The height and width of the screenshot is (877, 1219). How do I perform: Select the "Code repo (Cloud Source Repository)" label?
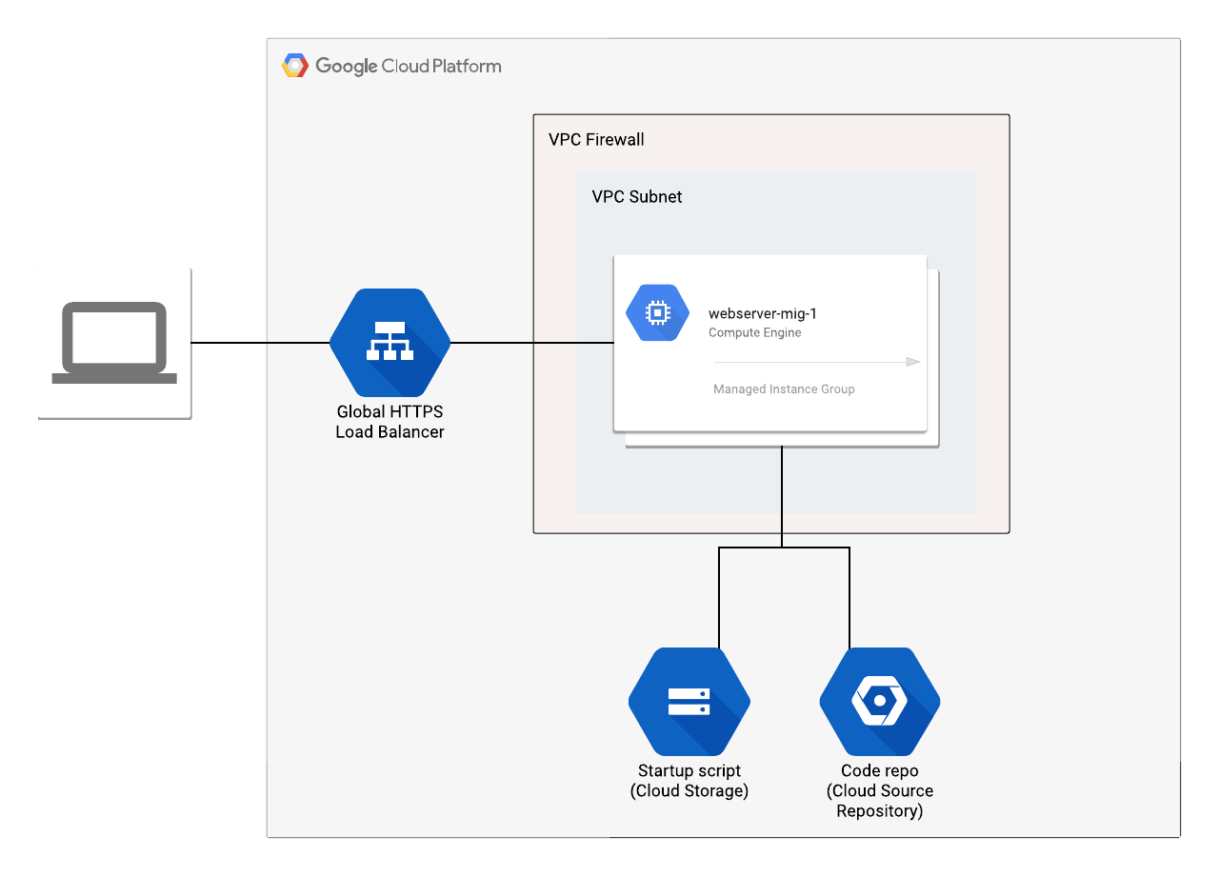(x=880, y=791)
